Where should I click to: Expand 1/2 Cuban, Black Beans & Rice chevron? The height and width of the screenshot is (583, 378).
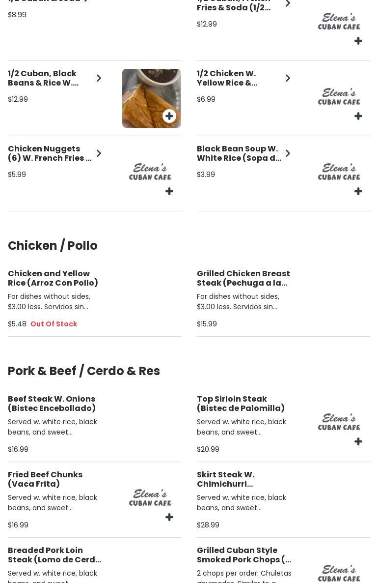pyautogui.click(x=99, y=78)
